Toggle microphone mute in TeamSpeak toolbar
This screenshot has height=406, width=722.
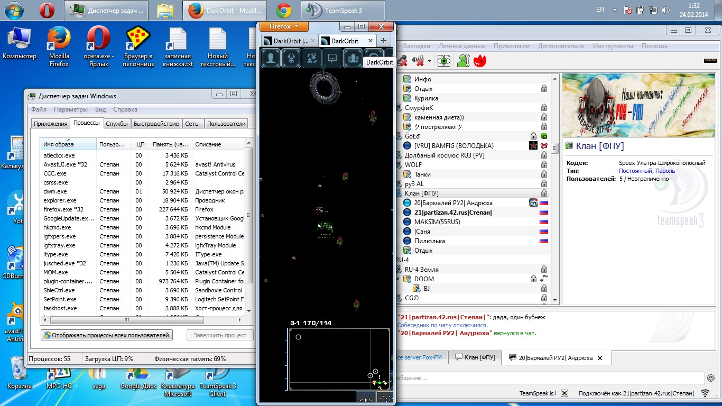403,61
